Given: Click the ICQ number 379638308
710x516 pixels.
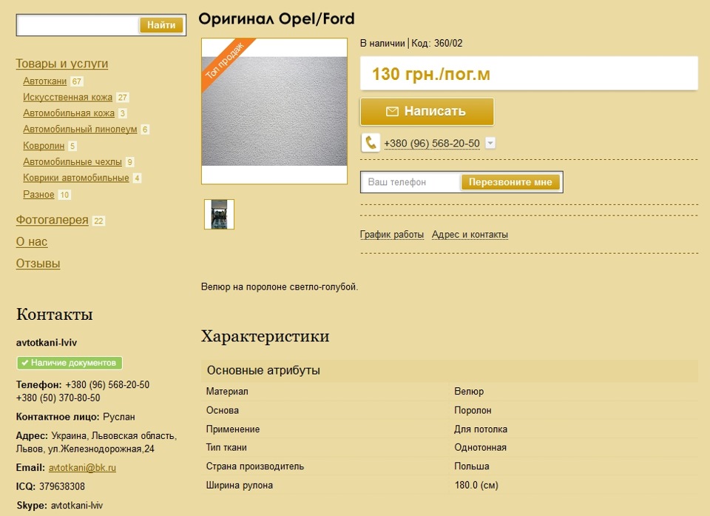Looking at the screenshot, I should (62, 486).
